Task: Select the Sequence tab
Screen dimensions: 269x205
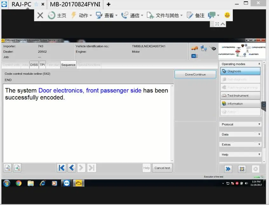Action: coord(68,65)
